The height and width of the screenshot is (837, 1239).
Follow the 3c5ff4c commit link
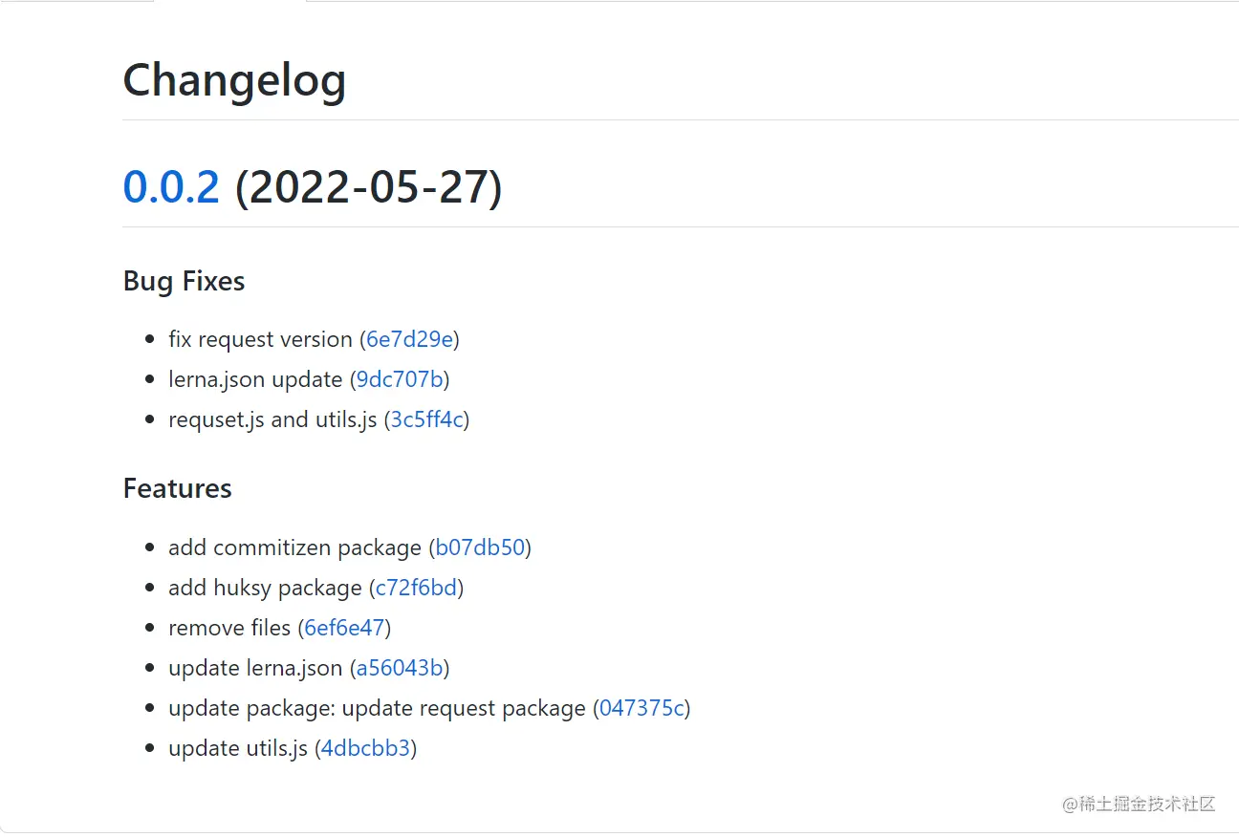pos(426,419)
